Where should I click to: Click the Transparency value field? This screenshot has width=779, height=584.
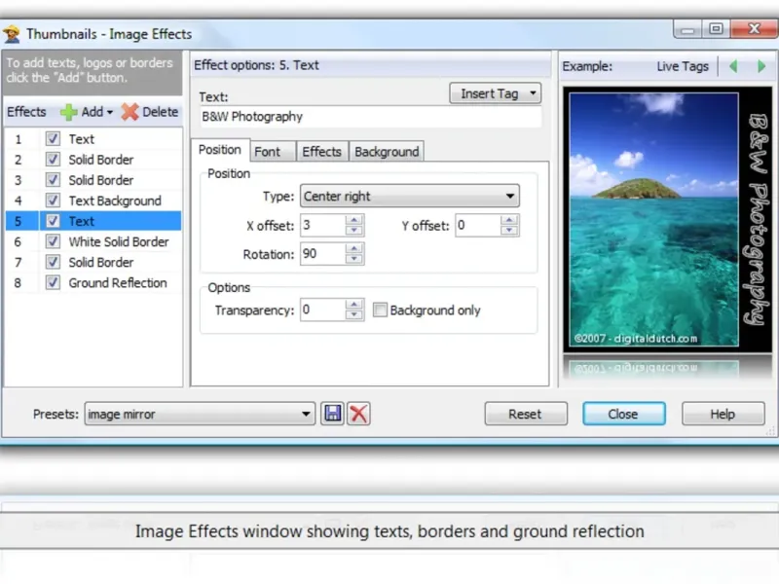click(323, 310)
